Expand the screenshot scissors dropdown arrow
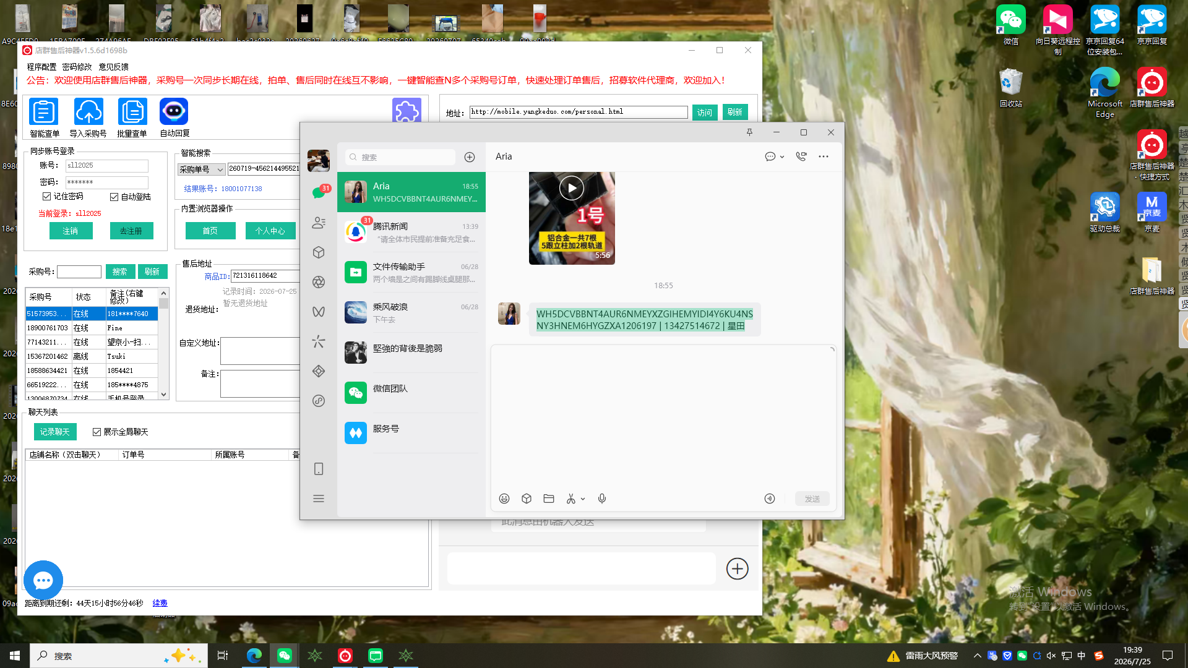The width and height of the screenshot is (1188, 668). click(x=583, y=499)
